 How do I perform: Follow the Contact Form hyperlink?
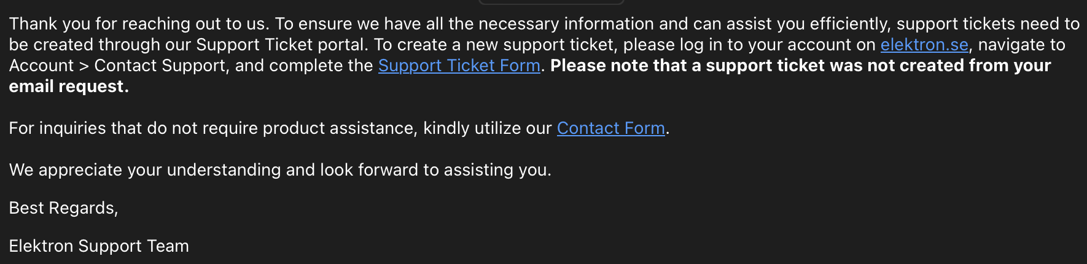(610, 128)
